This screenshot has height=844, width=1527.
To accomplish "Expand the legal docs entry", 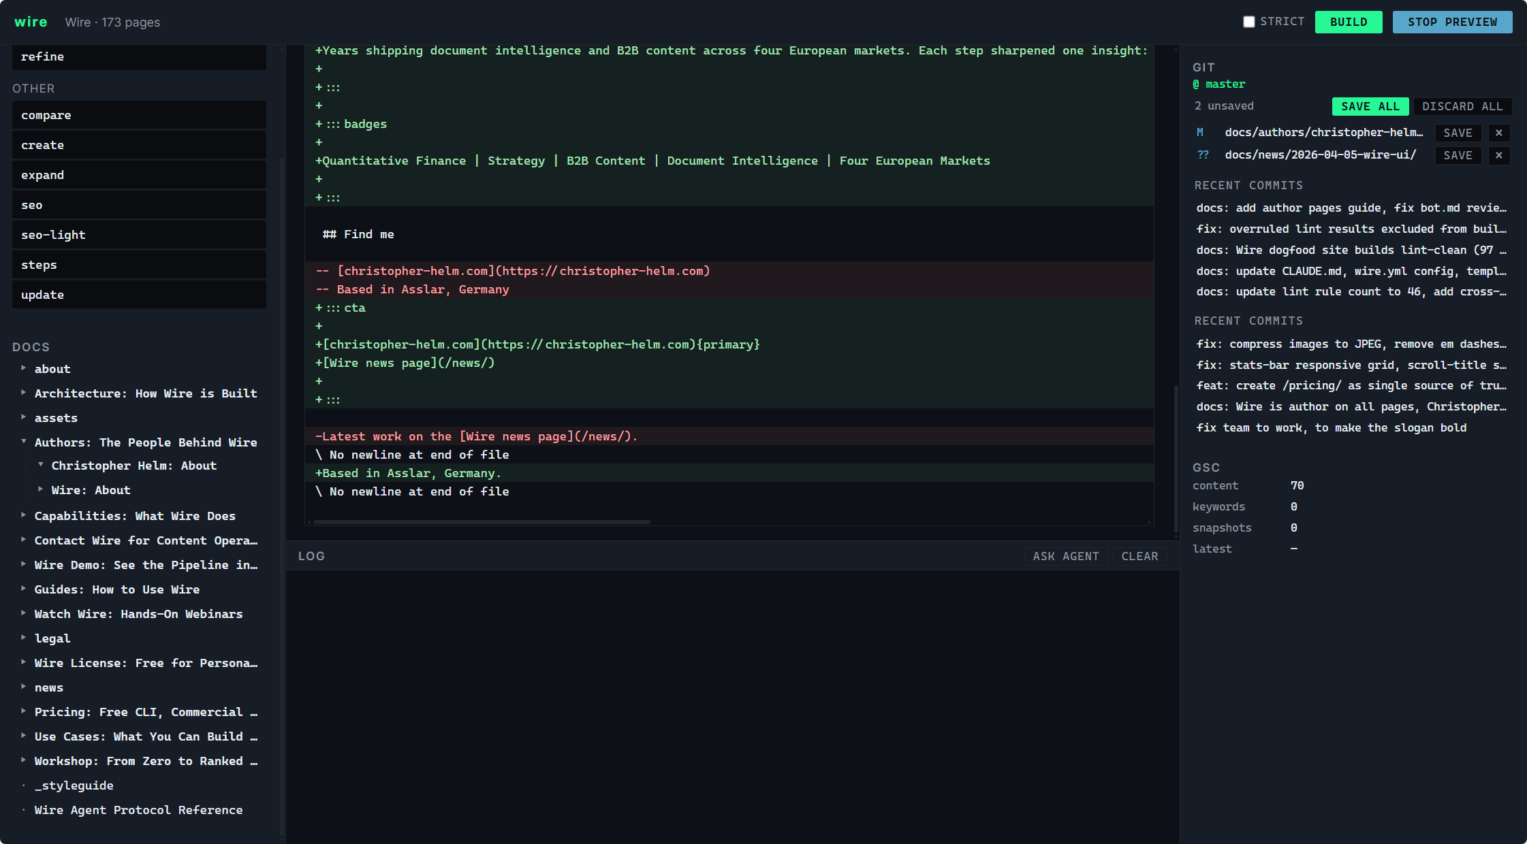I will (x=23, y=638).
